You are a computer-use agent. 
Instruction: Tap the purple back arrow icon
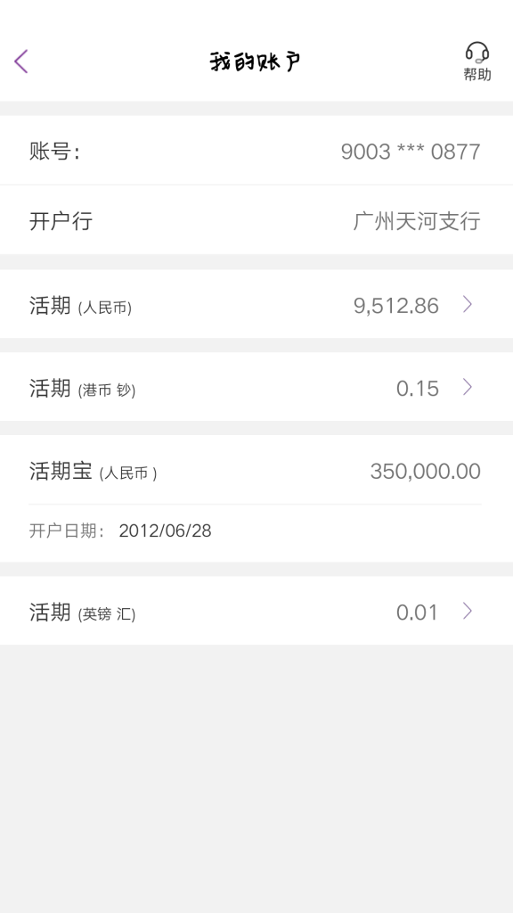(x=21, y=62)
